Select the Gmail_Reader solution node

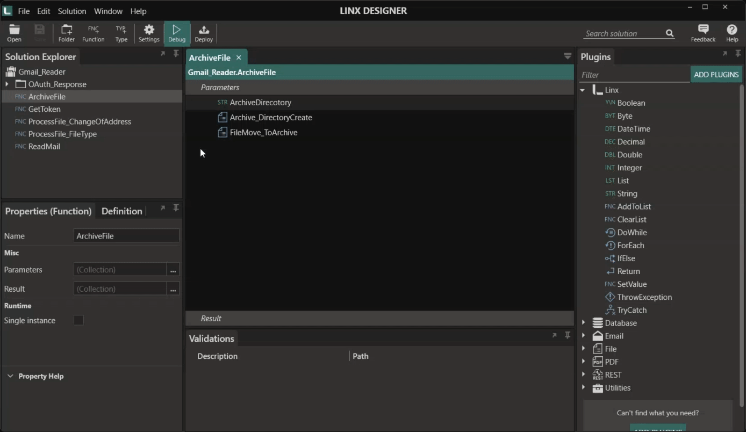click(x=42, y=71)
